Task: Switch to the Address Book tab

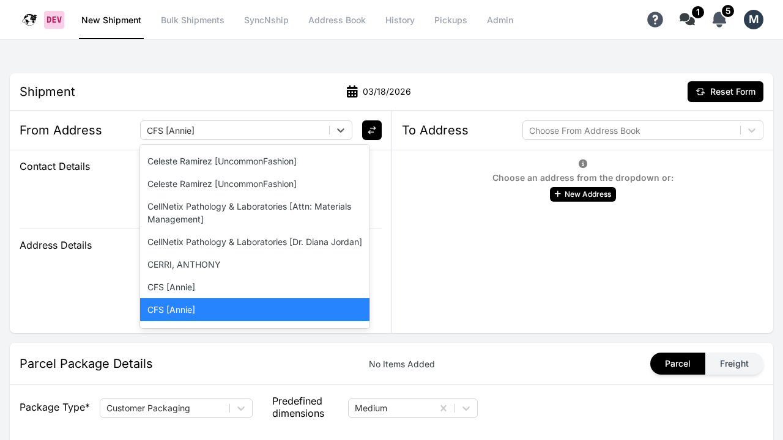Action: point(337,20)
